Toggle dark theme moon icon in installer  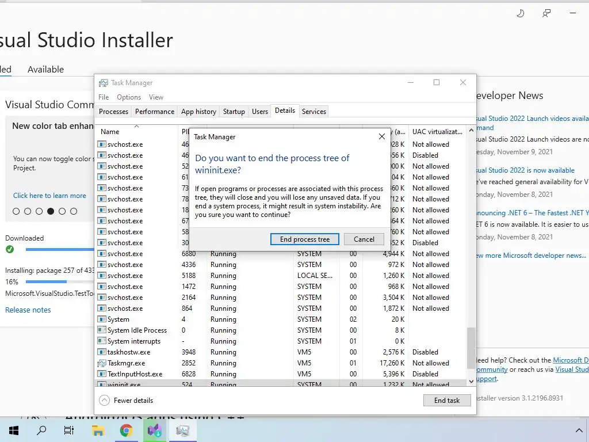click(520, 14)
